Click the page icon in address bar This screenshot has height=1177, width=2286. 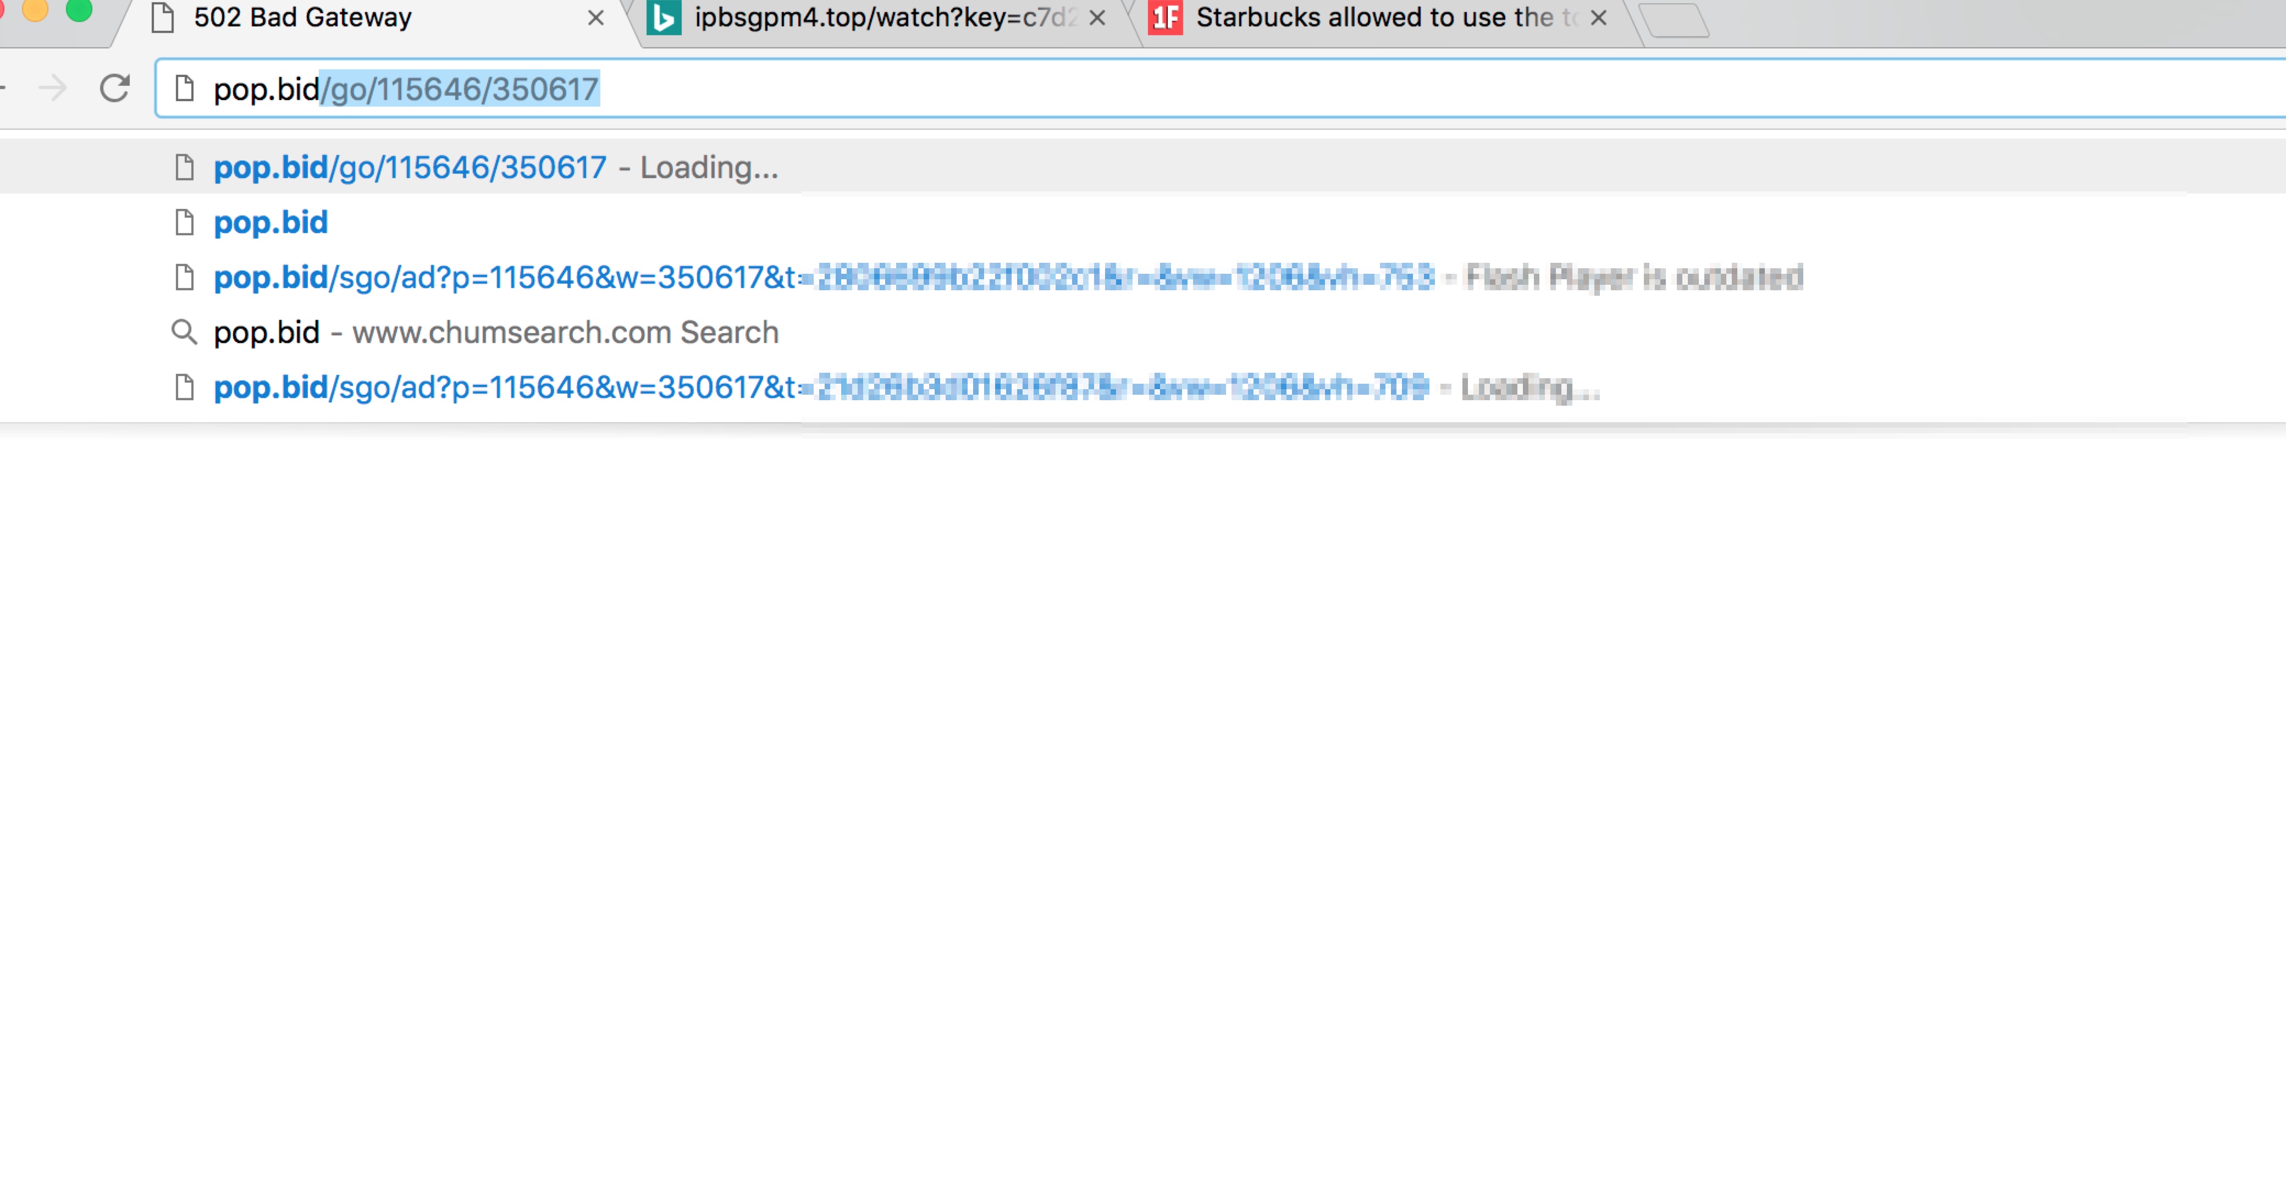click(185, 89)
